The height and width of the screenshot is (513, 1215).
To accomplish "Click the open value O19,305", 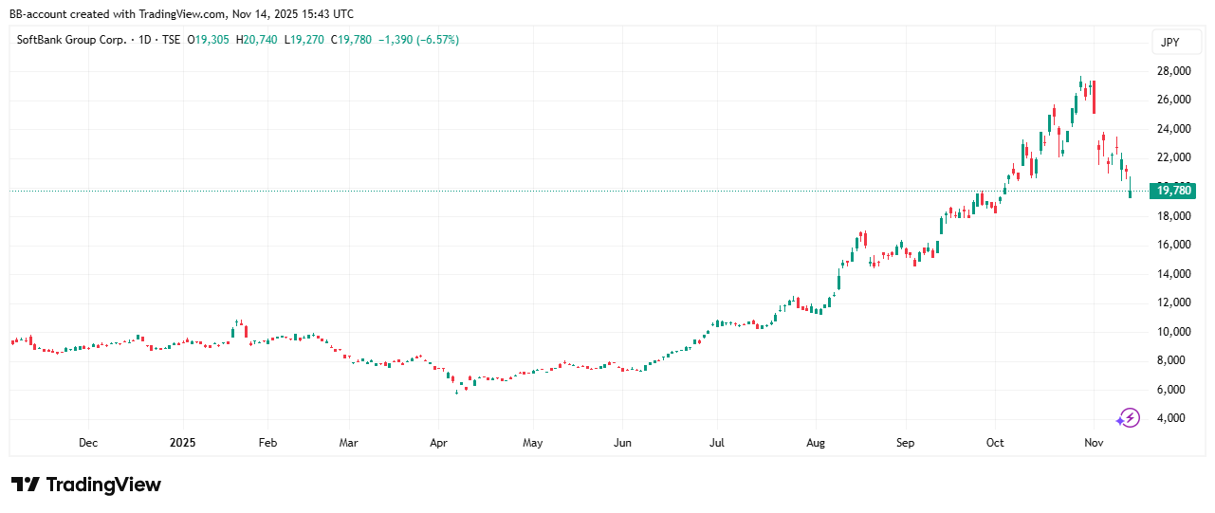I will [209, 40].
